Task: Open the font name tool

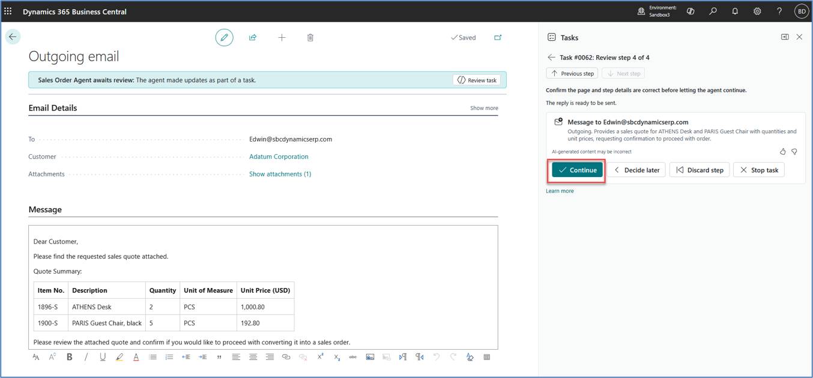Action: point(36,357)
